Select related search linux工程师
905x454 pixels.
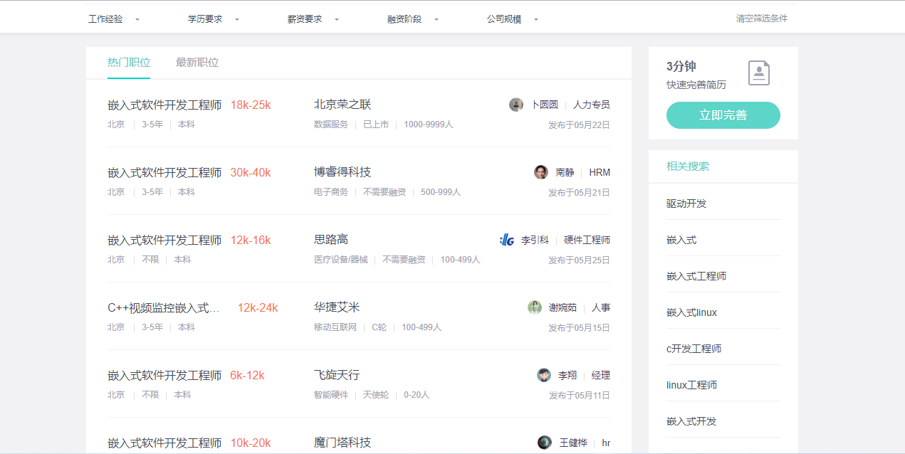coord(691,385)
